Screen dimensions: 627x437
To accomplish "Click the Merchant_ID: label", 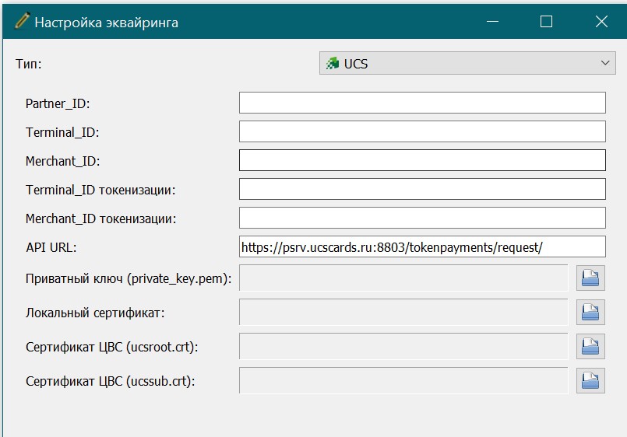I will [63, 161].
